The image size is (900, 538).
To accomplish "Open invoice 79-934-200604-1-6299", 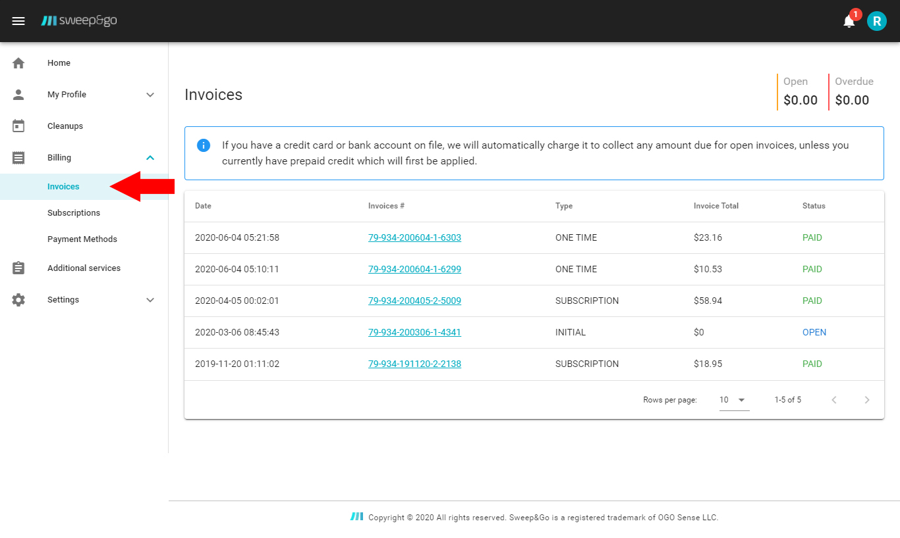I will (x=414, y=269).
